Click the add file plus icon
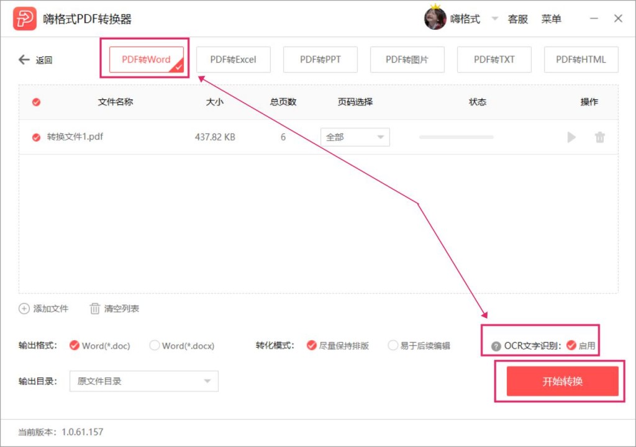Viewport: 636px width, 447px height. [x=24, y=309]
